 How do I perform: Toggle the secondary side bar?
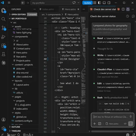pos(109,3)
